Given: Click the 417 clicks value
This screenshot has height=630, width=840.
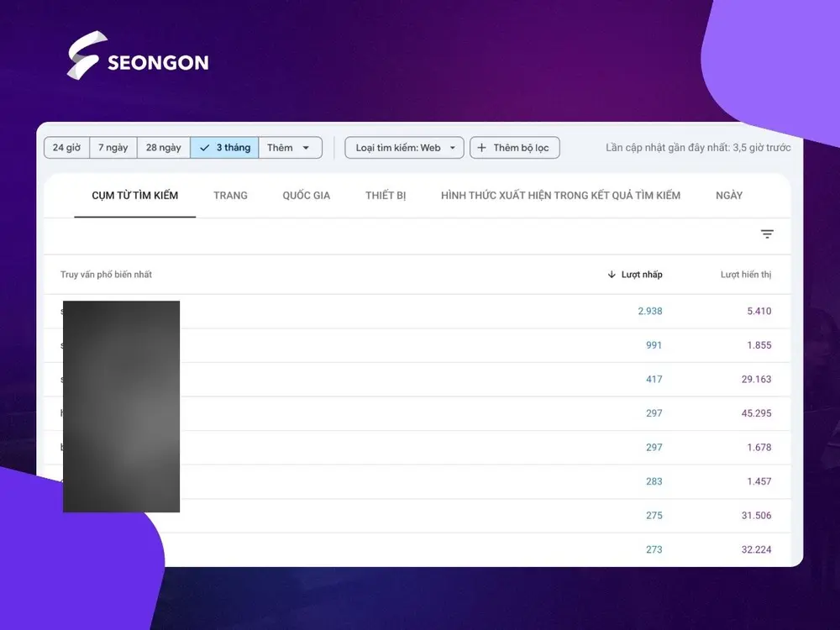Looking at the screenshot, I should point(654,380).
